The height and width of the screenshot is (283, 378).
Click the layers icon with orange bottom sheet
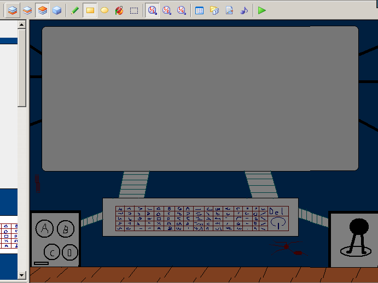coord(27,10)
